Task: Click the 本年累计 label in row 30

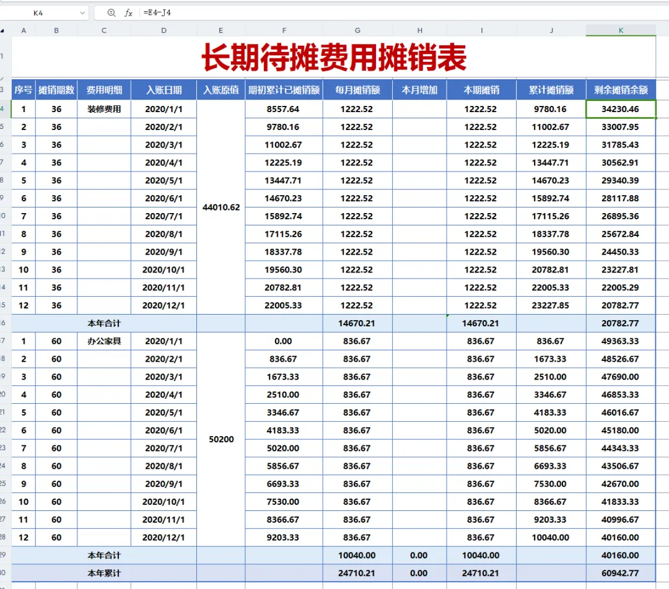Action: (104, 574)
